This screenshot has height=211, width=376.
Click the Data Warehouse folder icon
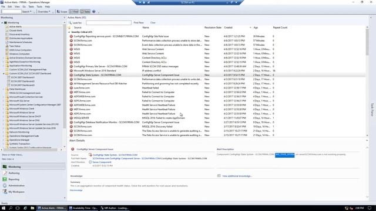pyautogui.click(x=7, y=89)
